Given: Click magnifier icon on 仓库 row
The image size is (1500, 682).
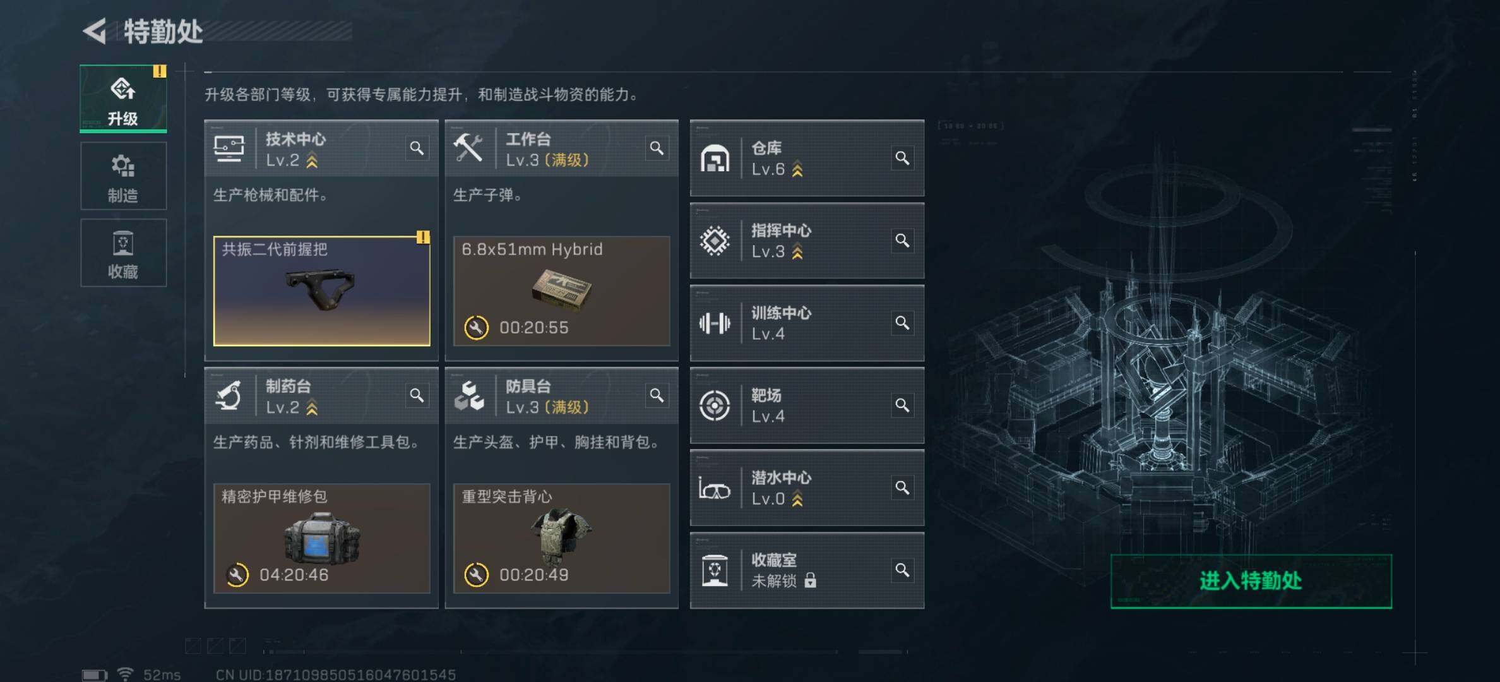Looking at the screenshot, I should [x=902, y=158].
